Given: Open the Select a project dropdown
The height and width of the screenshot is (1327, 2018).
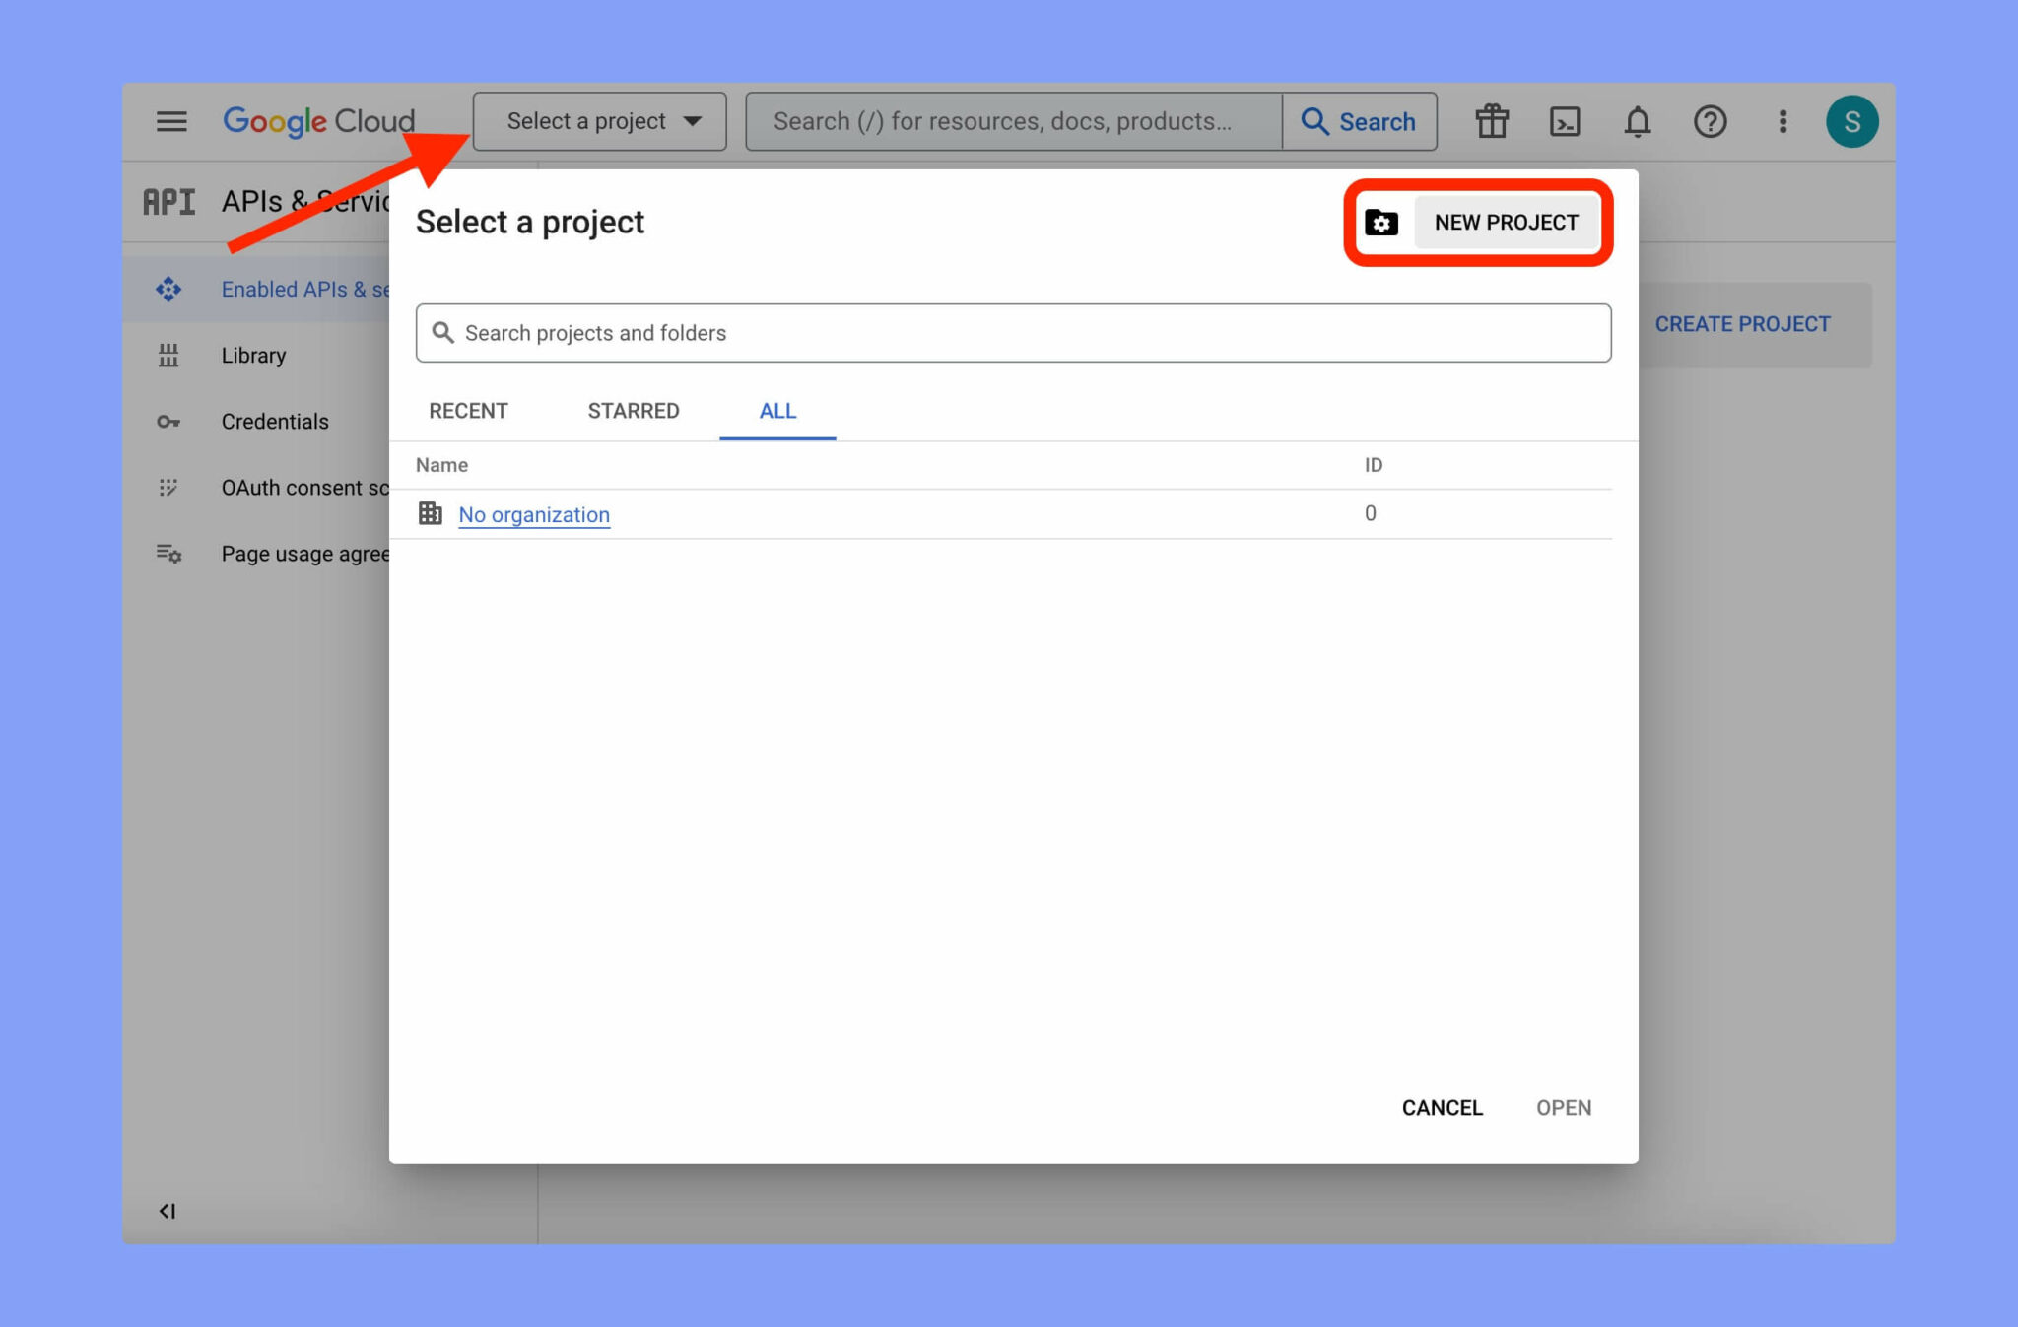Looking at the screenshot, I should pyautogui.click(x=598, y=121).
